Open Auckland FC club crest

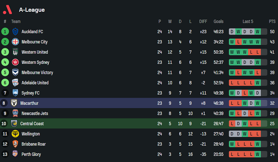coord(15,32)
